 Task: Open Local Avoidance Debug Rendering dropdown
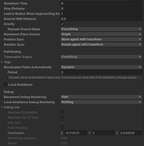[x=101, y=102]
